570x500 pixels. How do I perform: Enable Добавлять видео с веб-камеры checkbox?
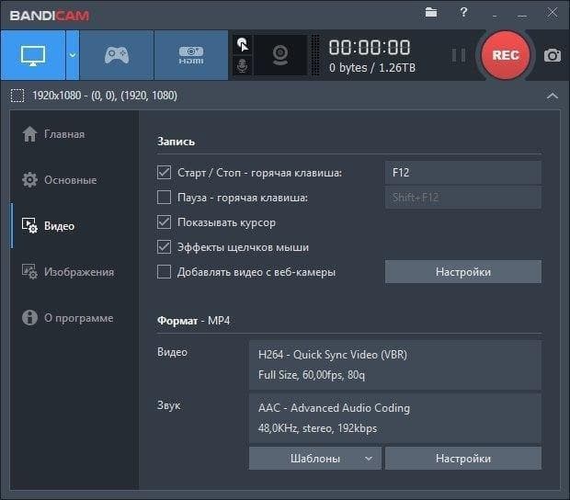164,271
